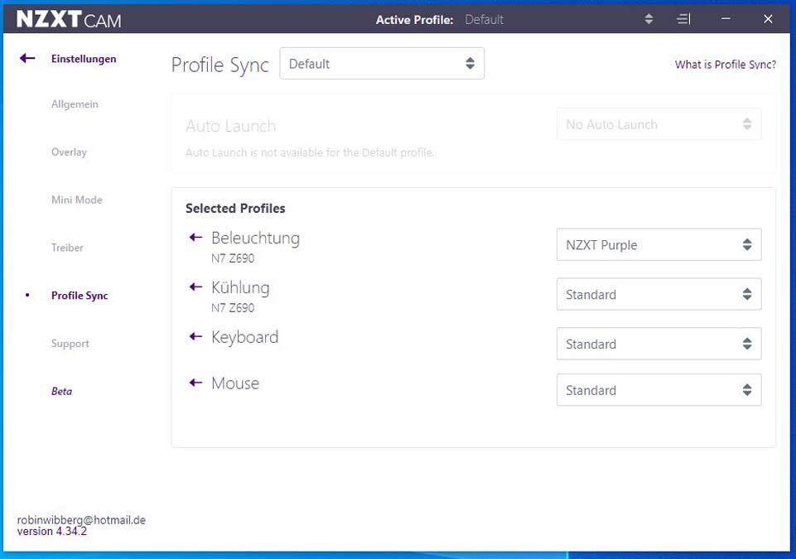The image size is (796, 559).
Task: Click the 'Selected Profiles' heading
Action: (x=235, y=208)
